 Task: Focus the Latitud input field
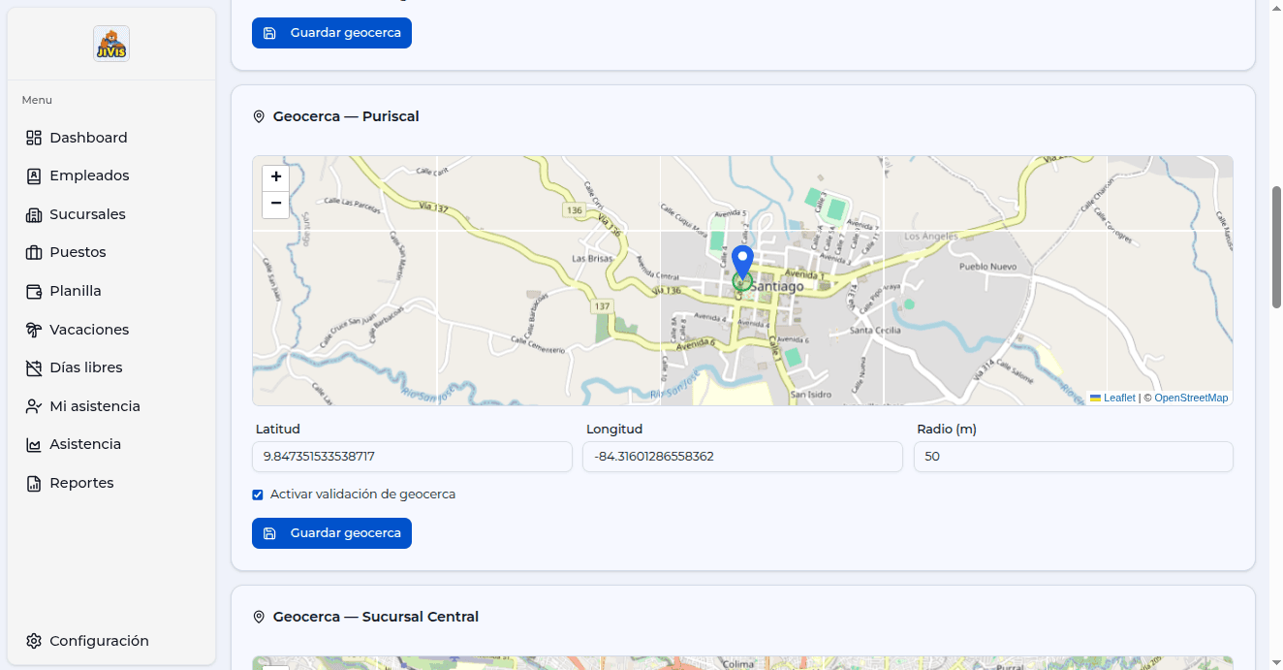pyautogui.click(x=412, y=457)
